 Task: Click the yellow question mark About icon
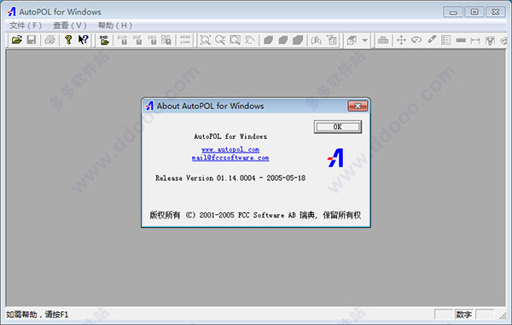coord(68,40)
